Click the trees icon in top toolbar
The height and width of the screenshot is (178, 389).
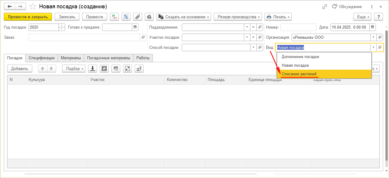click(x=149, y=17)
